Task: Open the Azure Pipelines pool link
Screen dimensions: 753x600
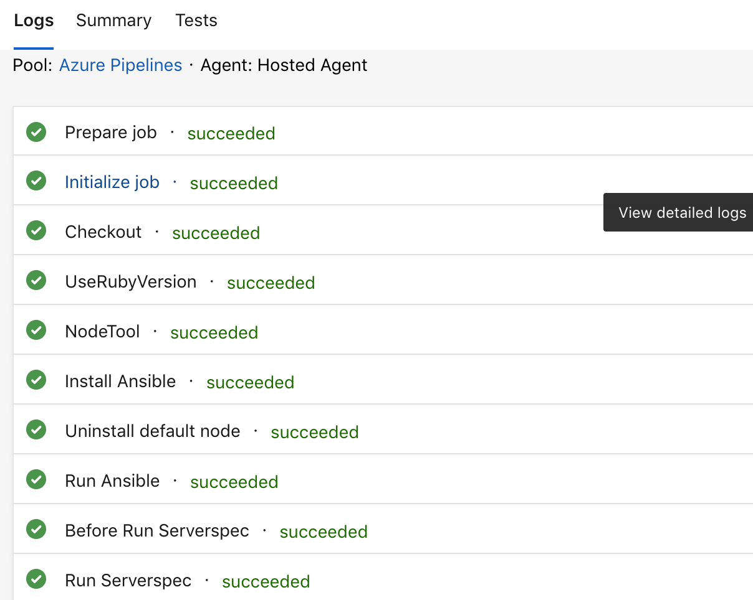Action: pos(120,65)
